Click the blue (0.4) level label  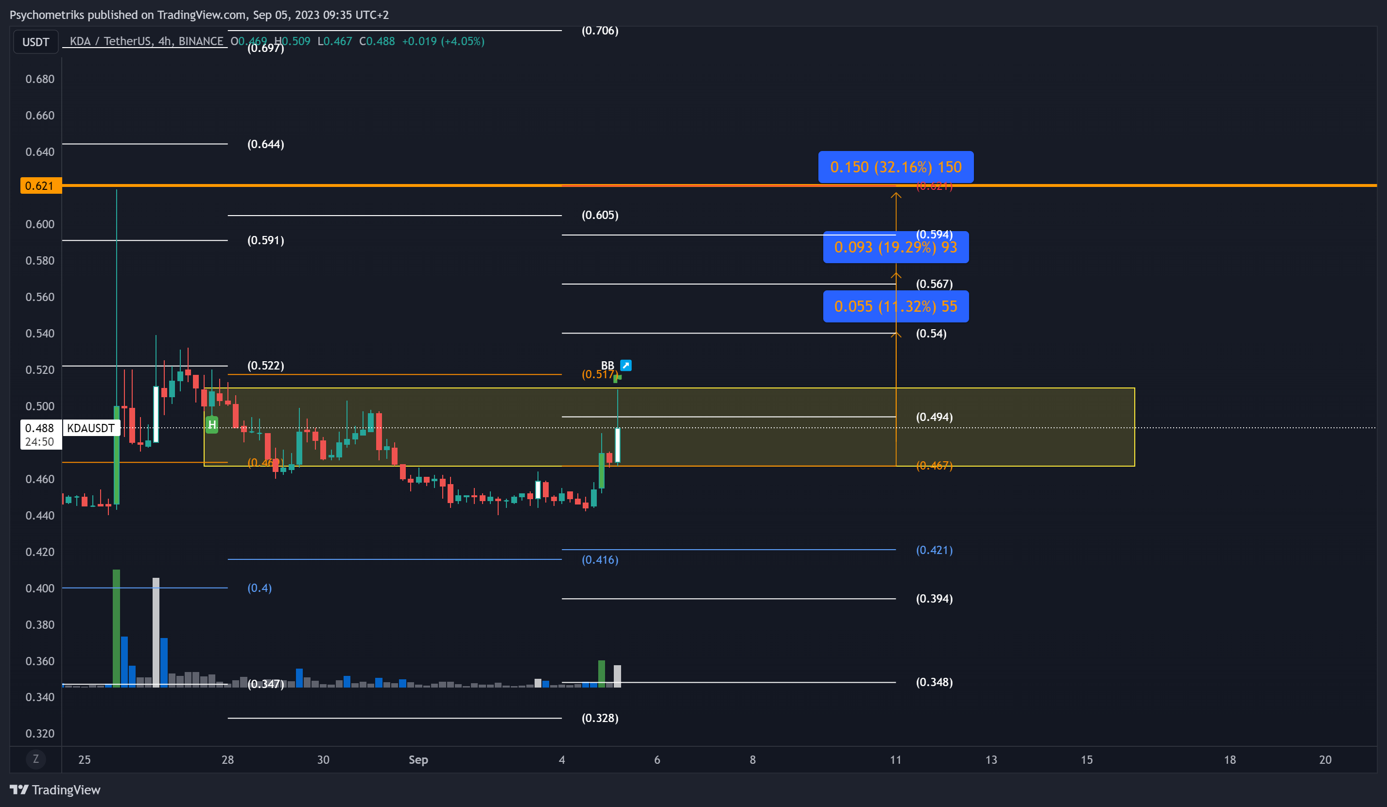(259, 588)
